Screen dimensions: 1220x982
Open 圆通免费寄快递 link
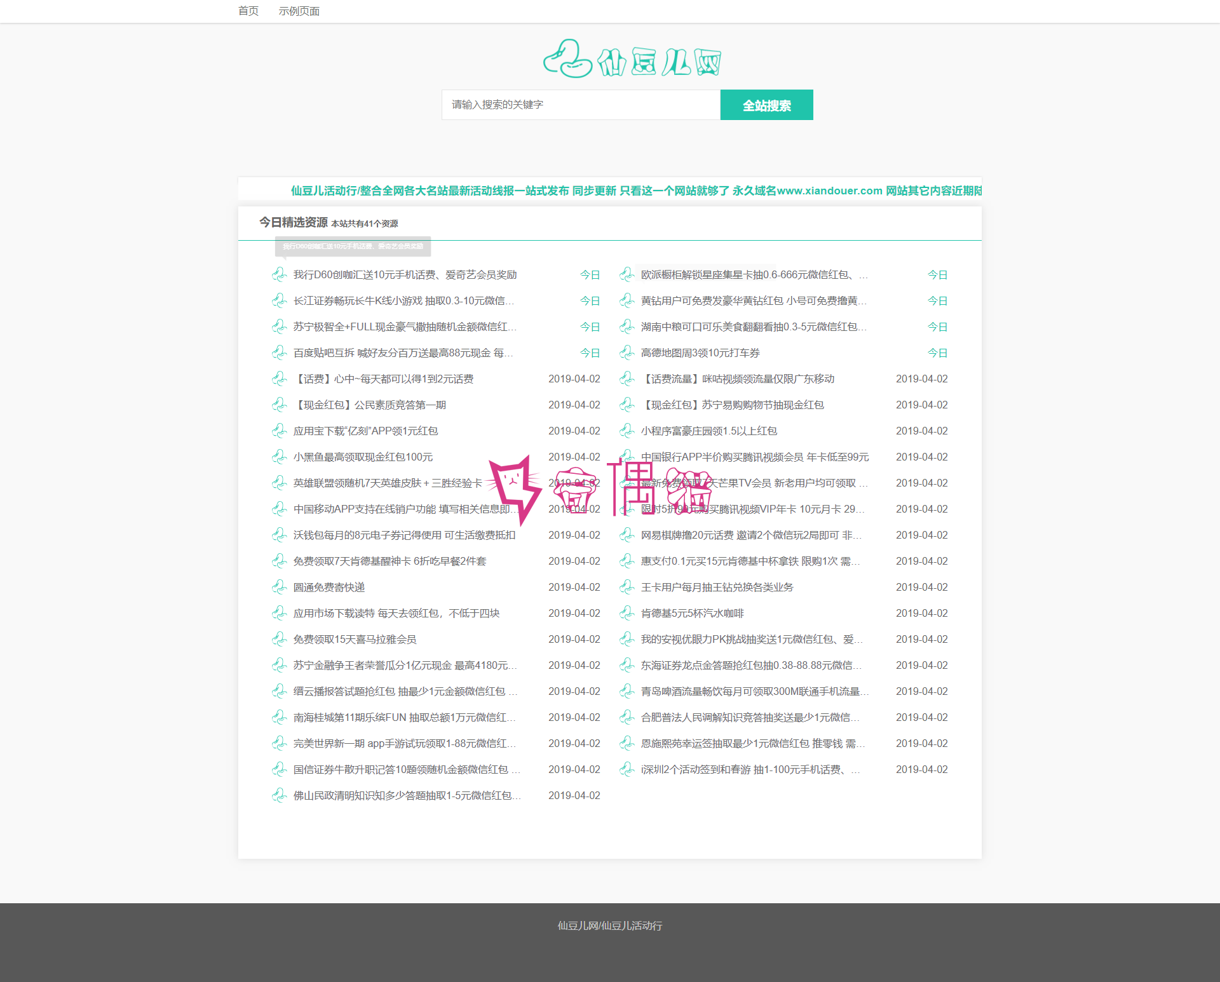coord(329,587)
